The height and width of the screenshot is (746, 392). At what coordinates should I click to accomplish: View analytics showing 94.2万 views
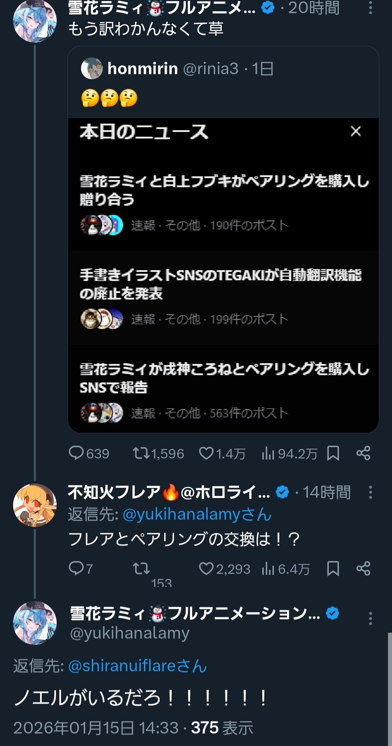[x=268, y=453]
